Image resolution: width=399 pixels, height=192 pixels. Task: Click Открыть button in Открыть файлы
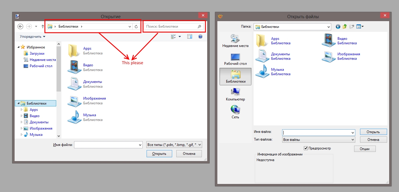[373, 132]
